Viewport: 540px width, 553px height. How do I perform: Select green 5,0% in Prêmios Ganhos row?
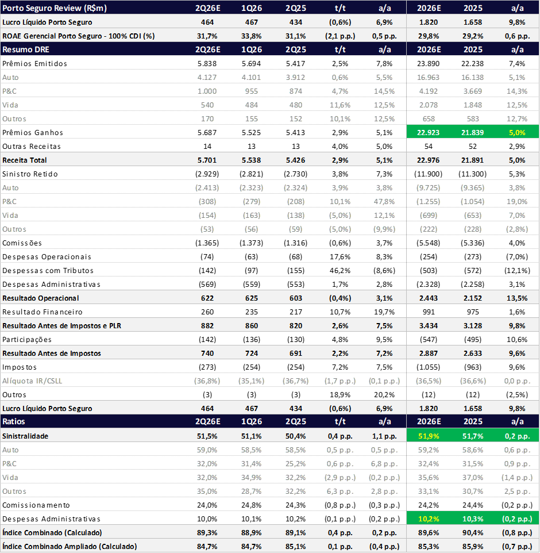point(517,133)
